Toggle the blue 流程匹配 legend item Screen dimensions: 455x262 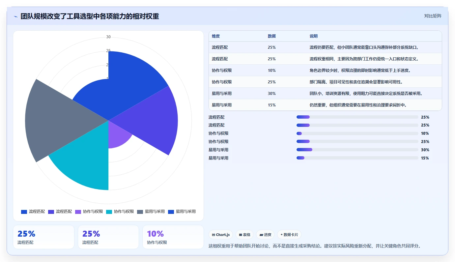33,212
